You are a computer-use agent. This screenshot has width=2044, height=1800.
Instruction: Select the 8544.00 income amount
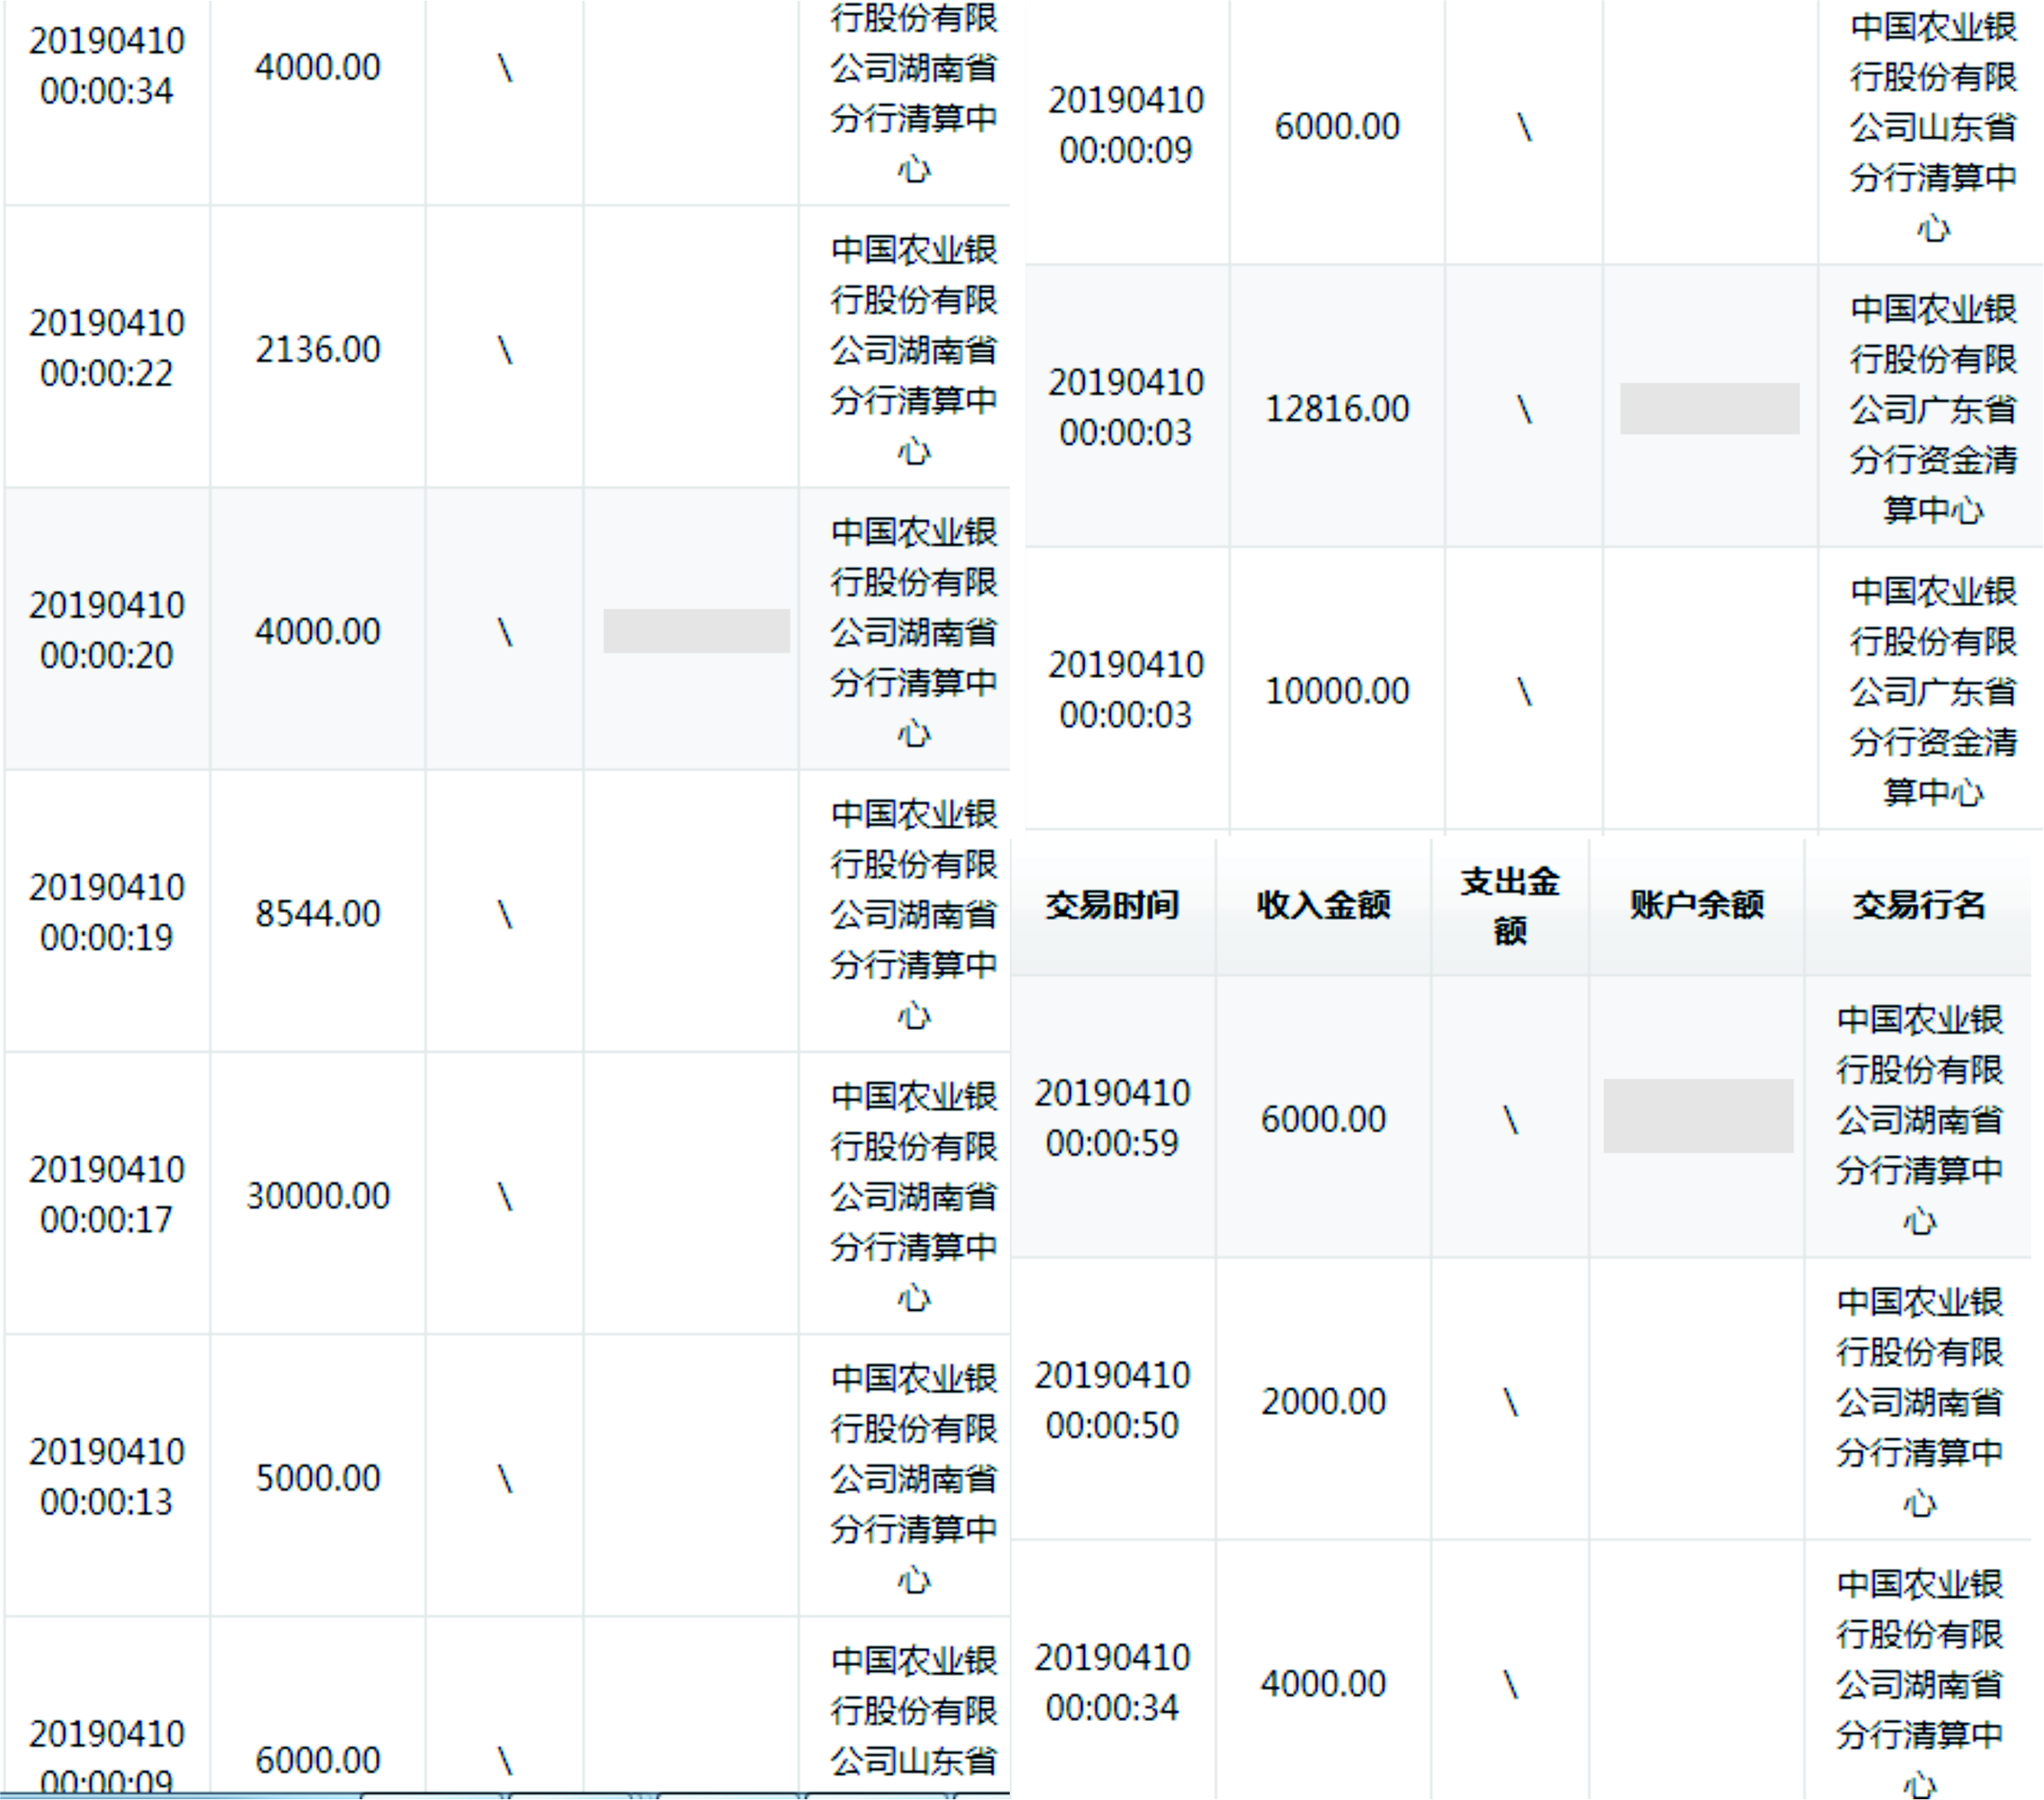point(318,914)
